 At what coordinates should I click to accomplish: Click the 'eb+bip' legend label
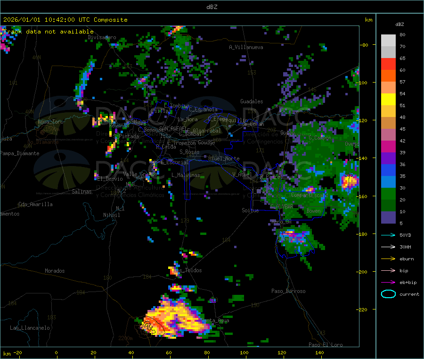(408, 283)
